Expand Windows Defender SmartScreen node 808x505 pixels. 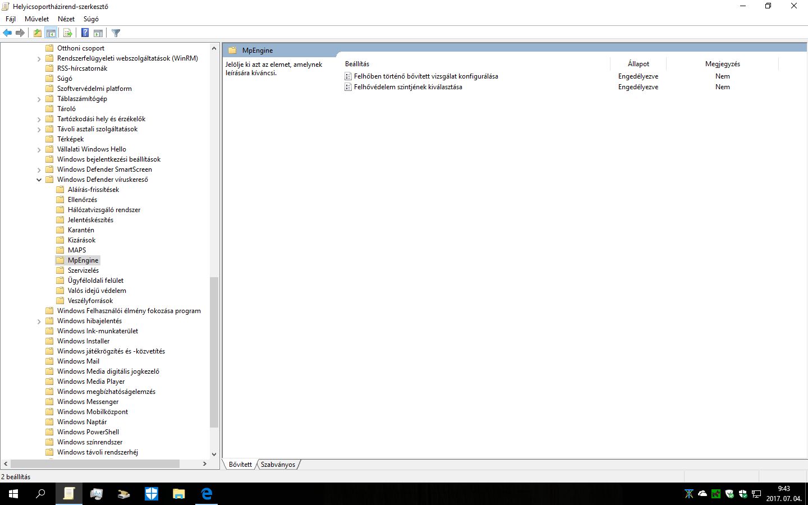pyautogui.click(x=39, y=169)
